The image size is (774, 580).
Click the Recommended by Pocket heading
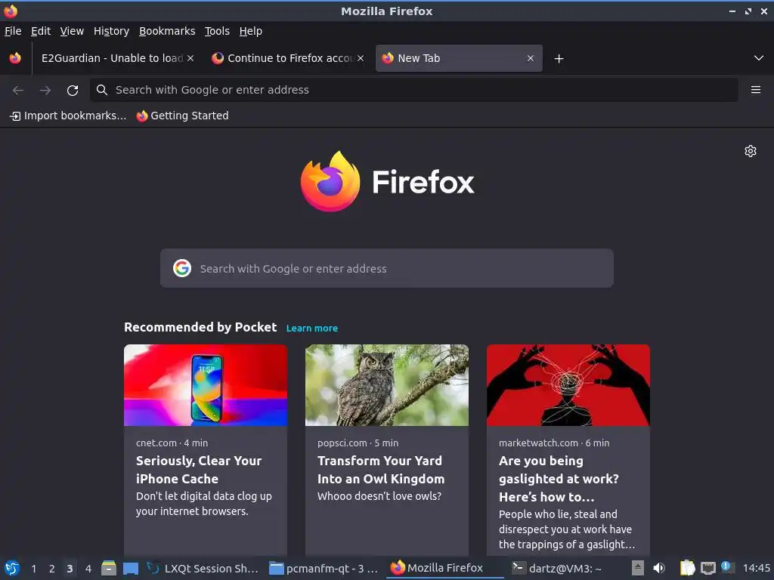pyautogui.click(x=200, y=327)
